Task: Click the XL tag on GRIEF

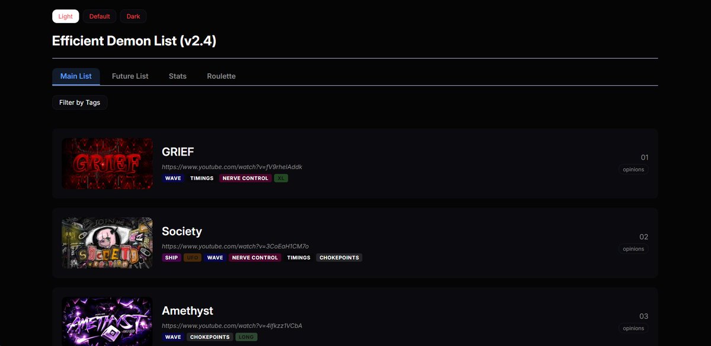Action: 281,178
